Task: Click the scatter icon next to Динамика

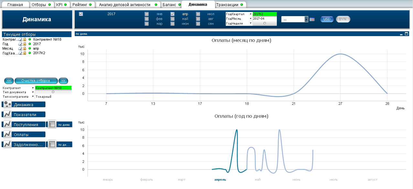Action: pos(7,104)
